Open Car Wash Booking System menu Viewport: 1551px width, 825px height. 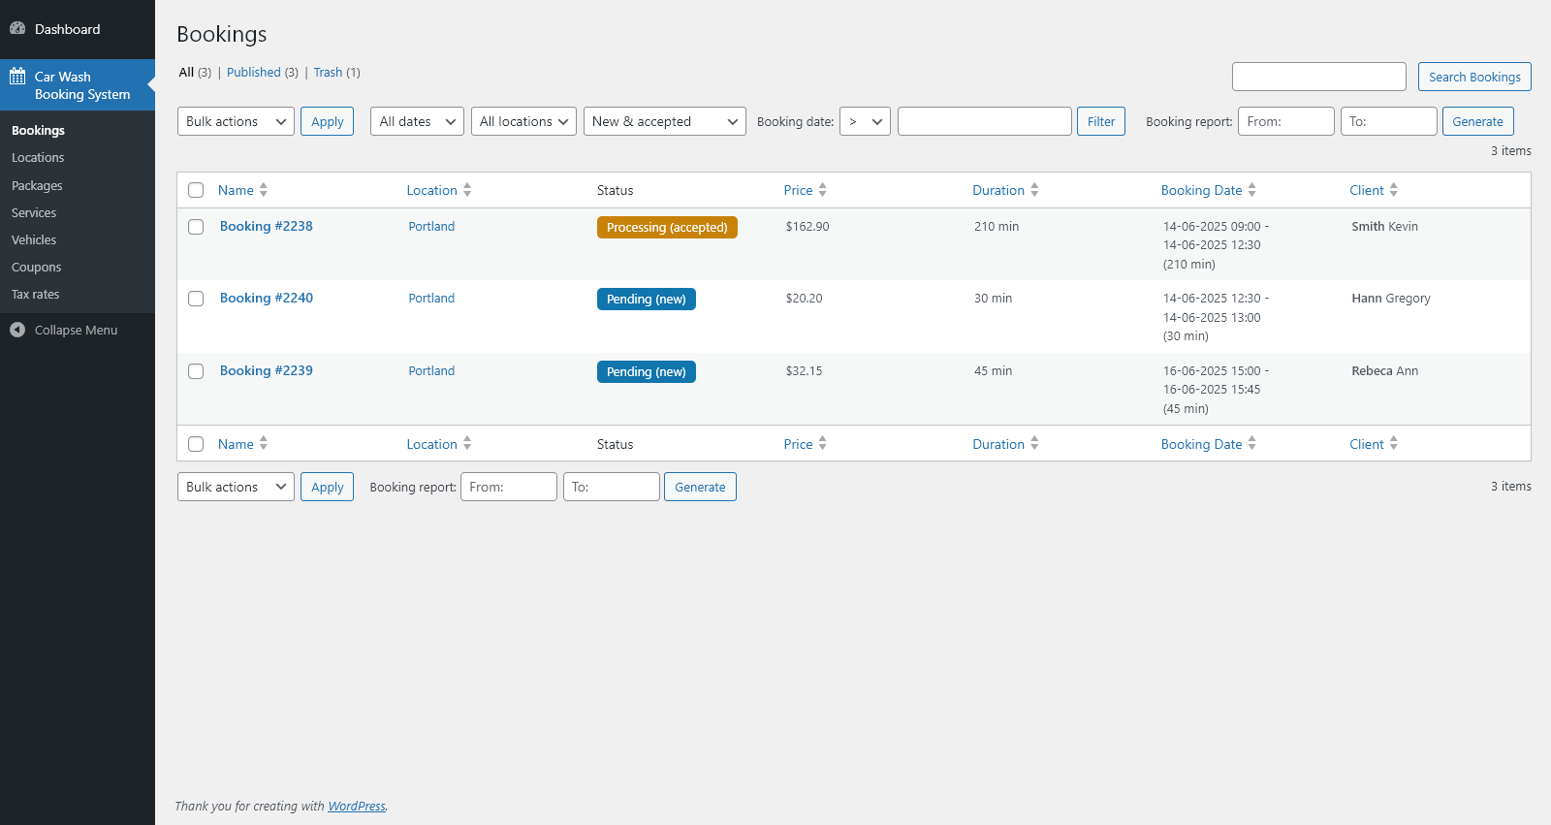tap(78, 85)
